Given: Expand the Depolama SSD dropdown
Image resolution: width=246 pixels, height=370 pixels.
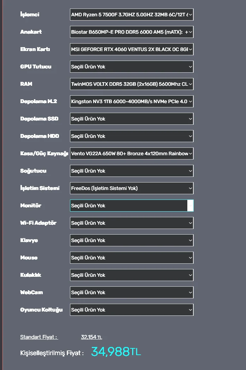Looking at the screenshot, I should pos(131,119).
